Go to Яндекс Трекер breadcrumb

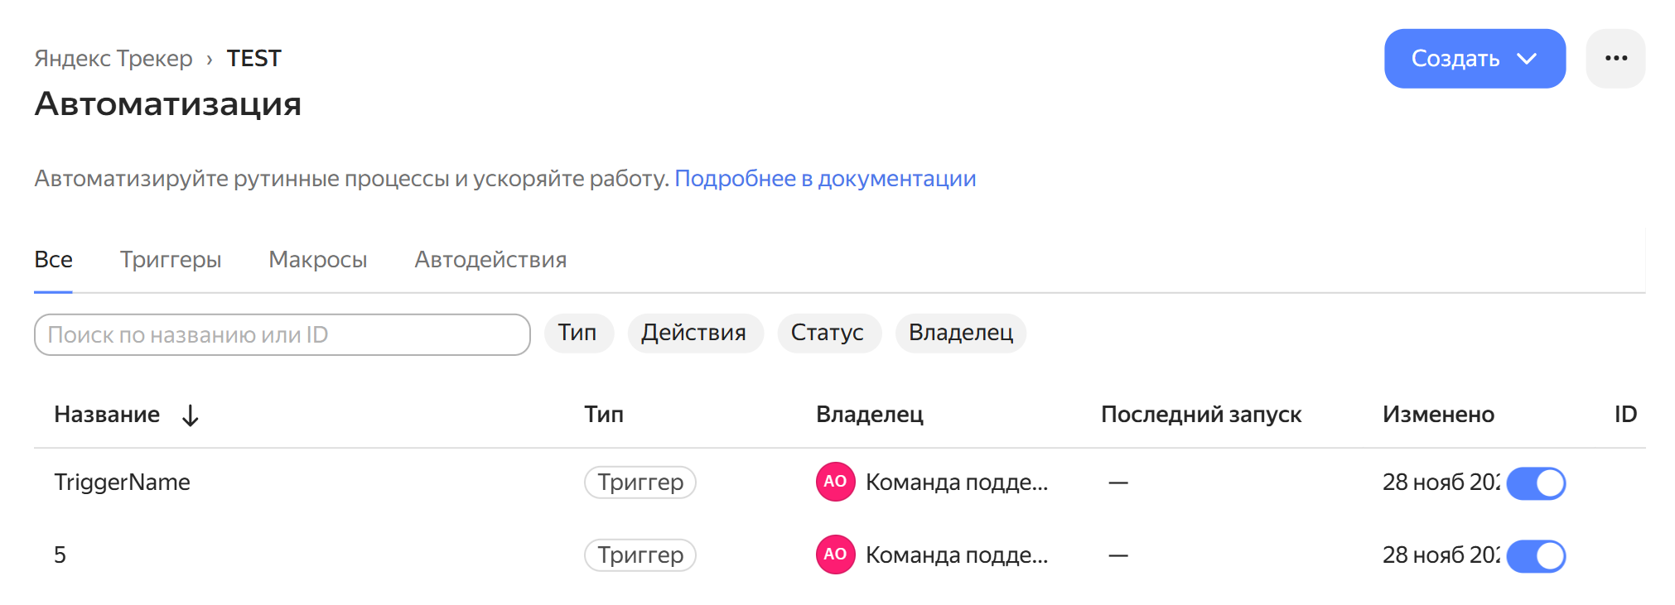[113, 59]
